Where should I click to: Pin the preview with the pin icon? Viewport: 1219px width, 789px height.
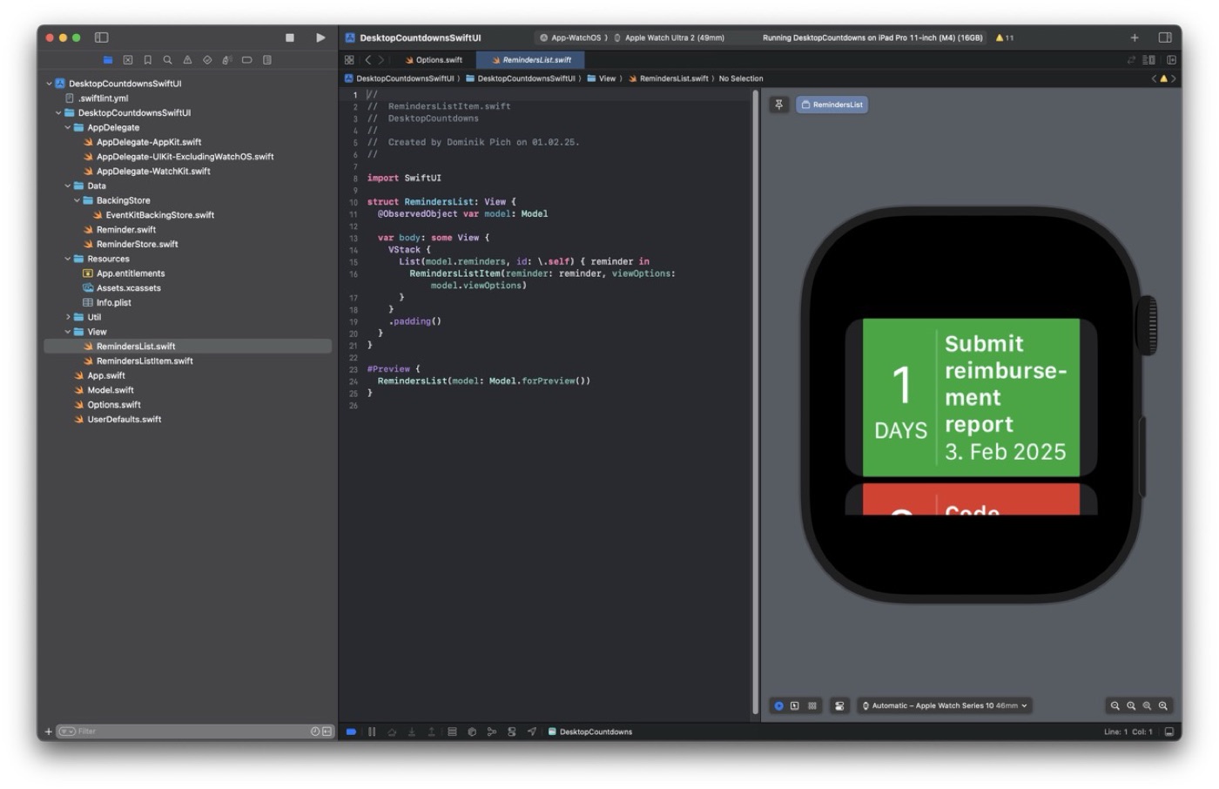[779, 105]
